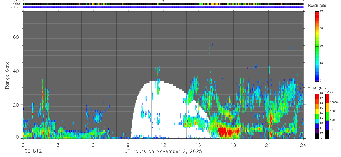Image resolution: width=341 pixels, height=157 pixels.
Task: Click the 'ICE b12' radar beam label
Action: [x=32, y=151]
